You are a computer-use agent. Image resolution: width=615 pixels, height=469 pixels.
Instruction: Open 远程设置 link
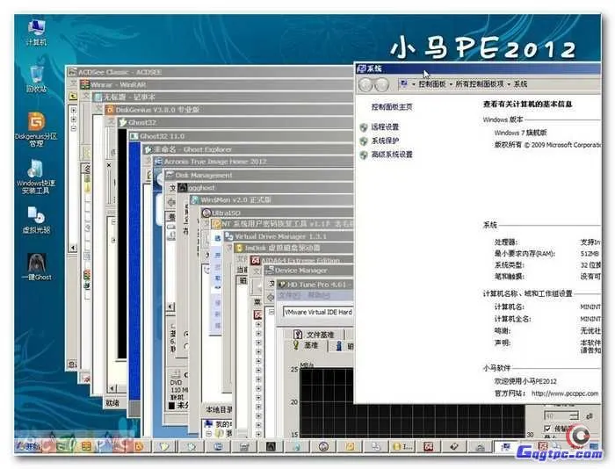click(385, 126)
